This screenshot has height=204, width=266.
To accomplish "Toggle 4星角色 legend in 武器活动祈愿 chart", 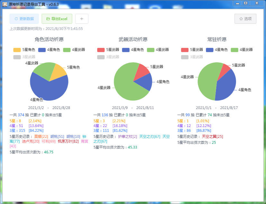I will click(133, 50).
